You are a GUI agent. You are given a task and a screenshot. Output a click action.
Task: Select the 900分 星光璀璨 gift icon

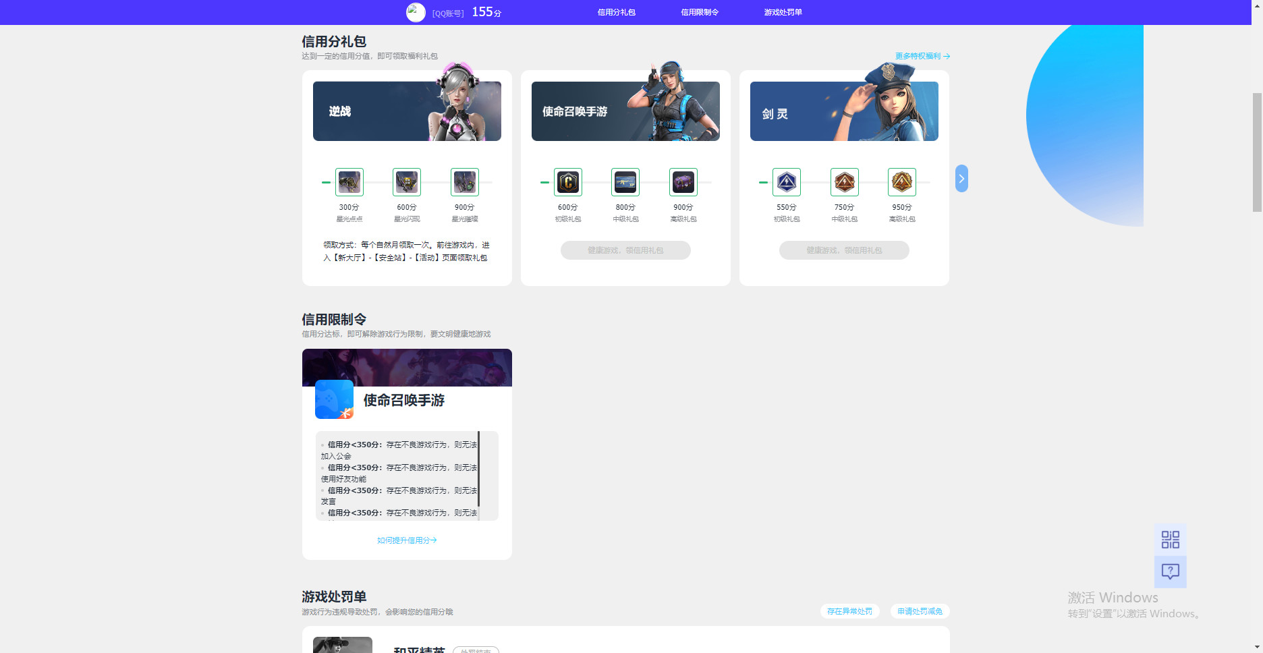tap(465, 182)
